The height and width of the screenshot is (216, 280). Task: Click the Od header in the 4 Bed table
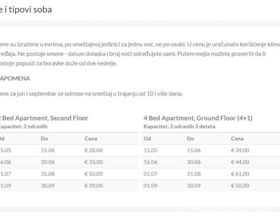click(x=147, y=139)
